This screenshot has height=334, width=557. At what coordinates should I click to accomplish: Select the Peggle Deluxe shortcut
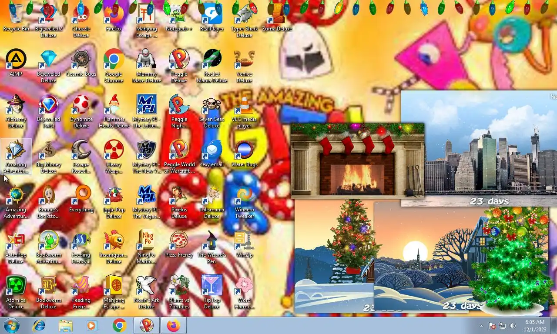pos(179,66)
